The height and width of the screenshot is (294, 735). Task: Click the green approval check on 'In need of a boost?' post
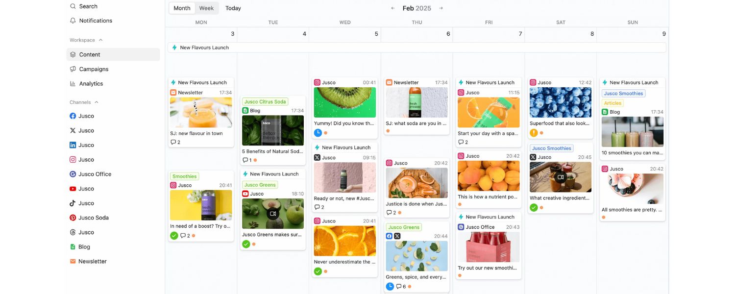click(x=174, y=235)
